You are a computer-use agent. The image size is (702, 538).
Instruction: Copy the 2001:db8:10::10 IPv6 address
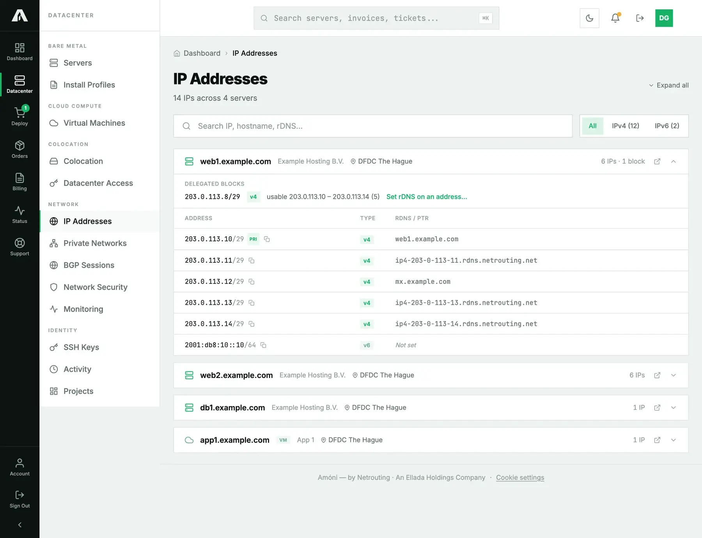click(x=263, y=345)
